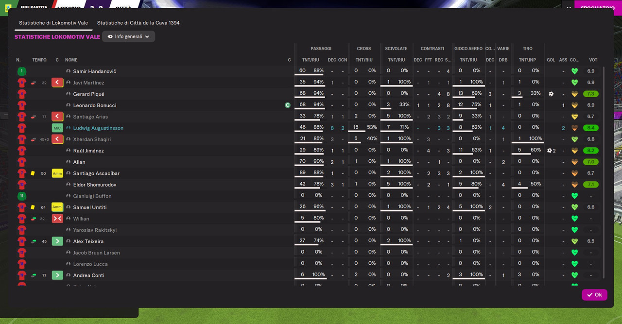Click the green substituted-on icon for Andrea Conti
Screen dimensions: 622x324
57,275
